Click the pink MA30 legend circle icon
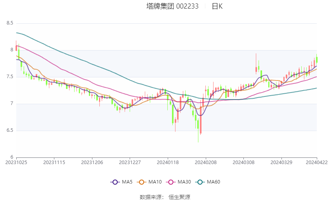This screenshot has height=201, width=330. pos(171,182)
